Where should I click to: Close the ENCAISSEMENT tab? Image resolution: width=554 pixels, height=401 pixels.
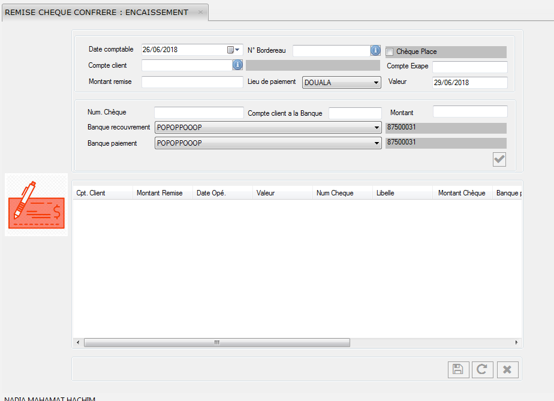200,12
